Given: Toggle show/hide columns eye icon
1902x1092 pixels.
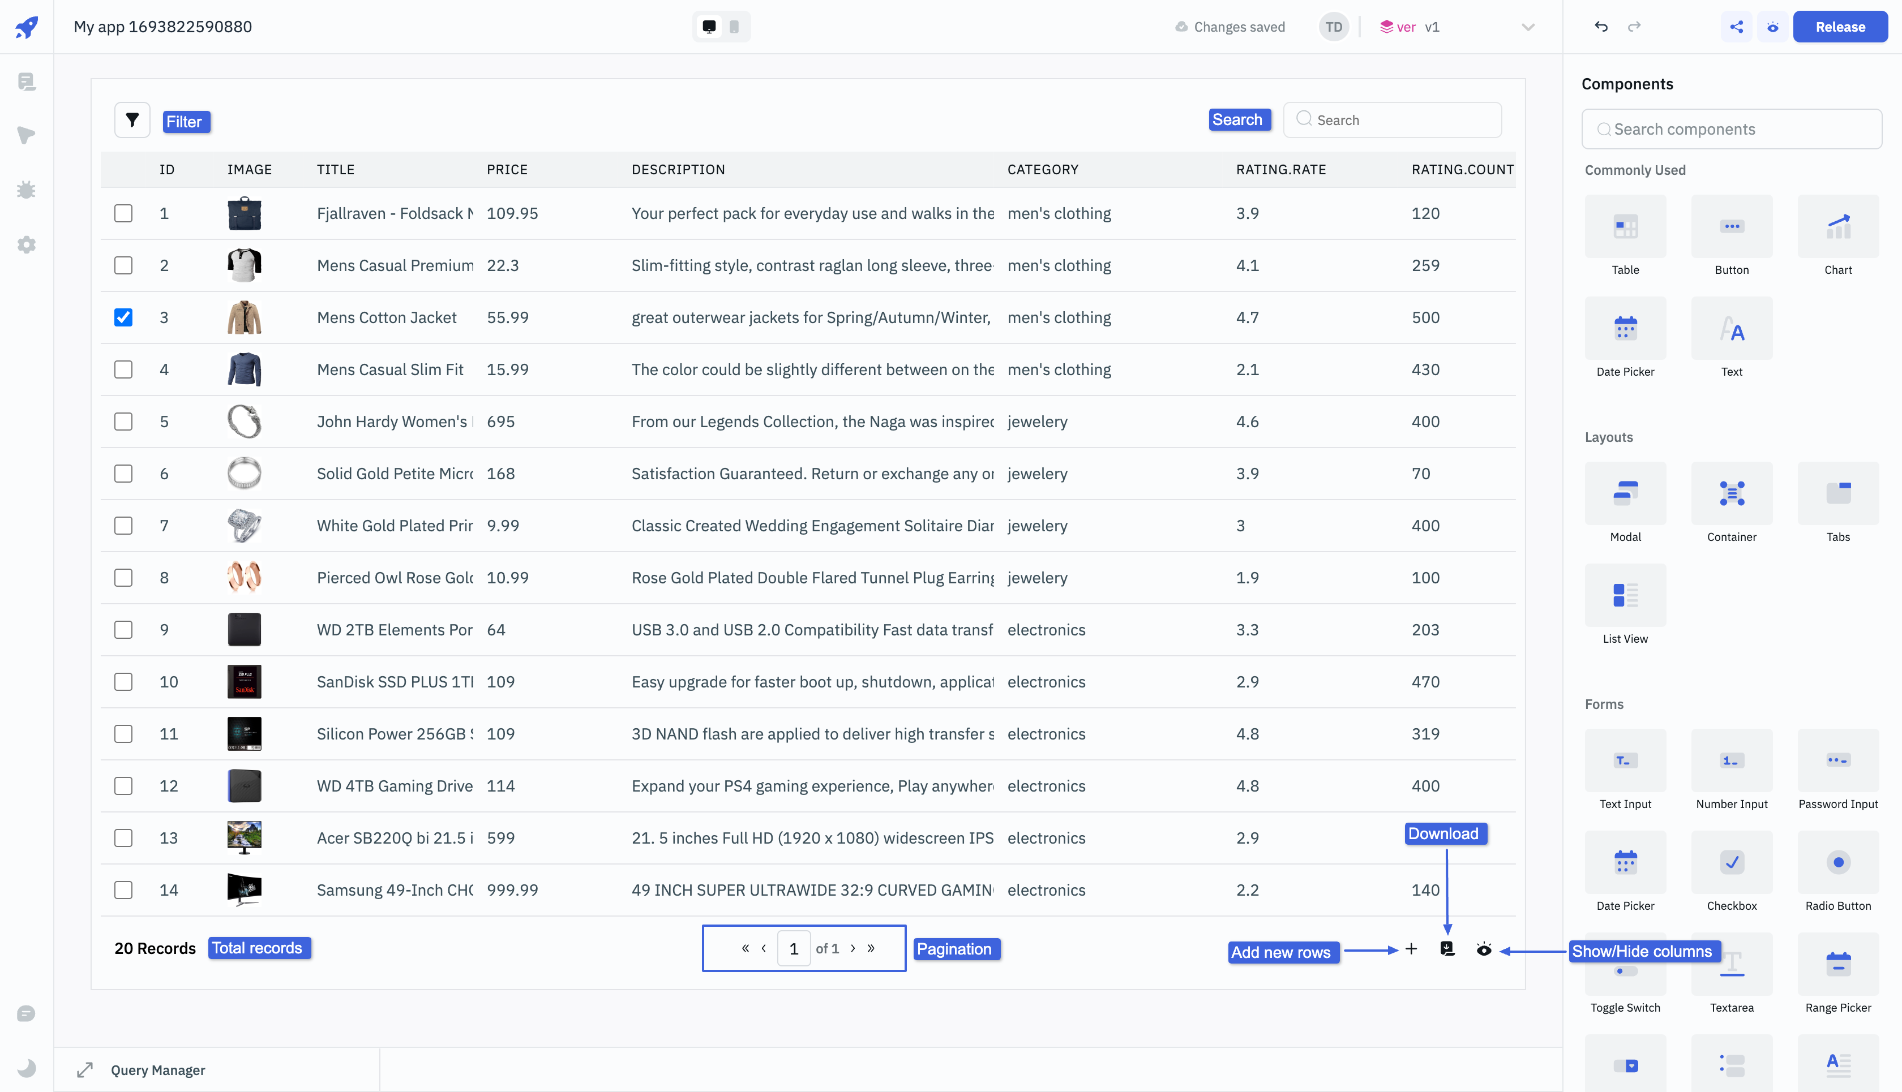Looking at the screenshot, I should pyautogui.click(x=1483, y=949).
